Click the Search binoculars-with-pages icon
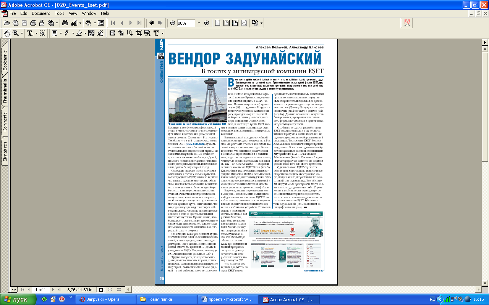489x305 pixels. [74, 23]
